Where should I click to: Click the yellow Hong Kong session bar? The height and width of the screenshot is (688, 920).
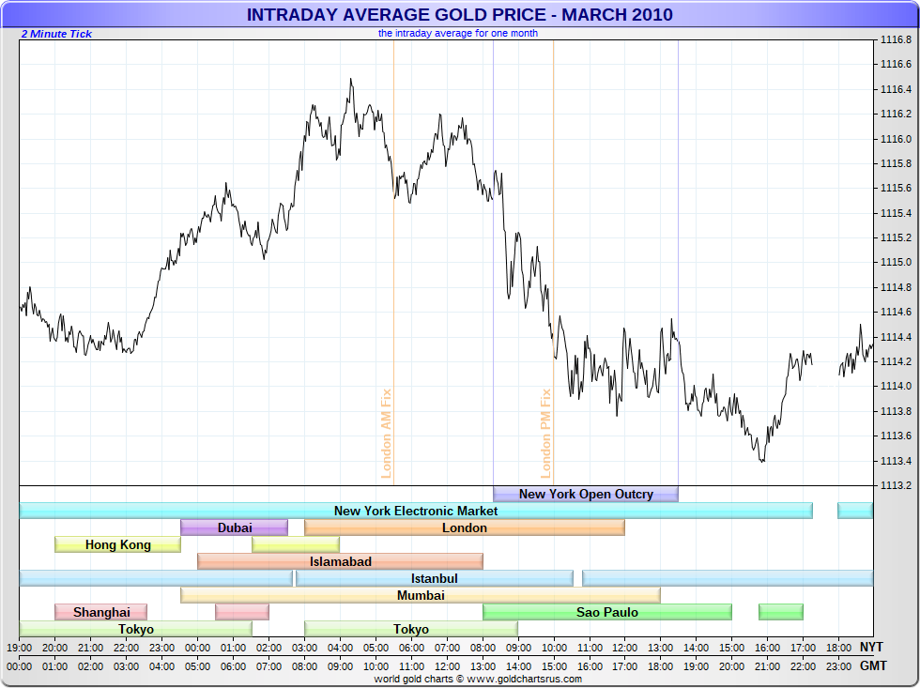pyautogui.click(x=117, y=545)
